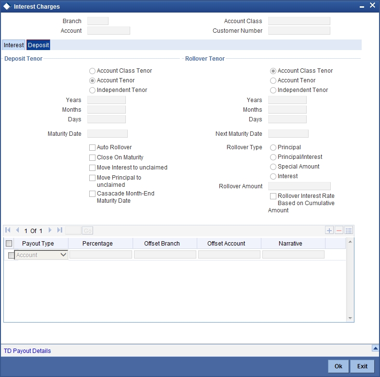380x377 pixels.
Task: Expand the TD Payout Details panel arrow
Action: (375, 348)
